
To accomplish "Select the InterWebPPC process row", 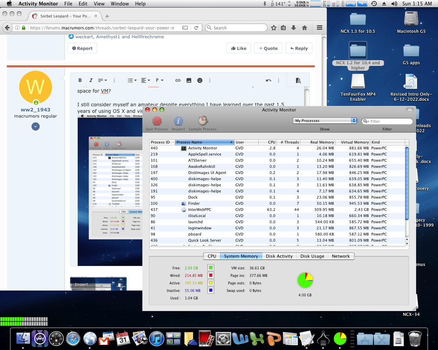I will click(x=277, y=210).
